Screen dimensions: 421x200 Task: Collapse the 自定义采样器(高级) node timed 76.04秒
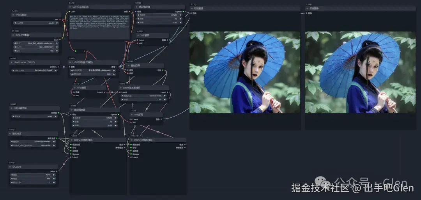coord(71,140)
